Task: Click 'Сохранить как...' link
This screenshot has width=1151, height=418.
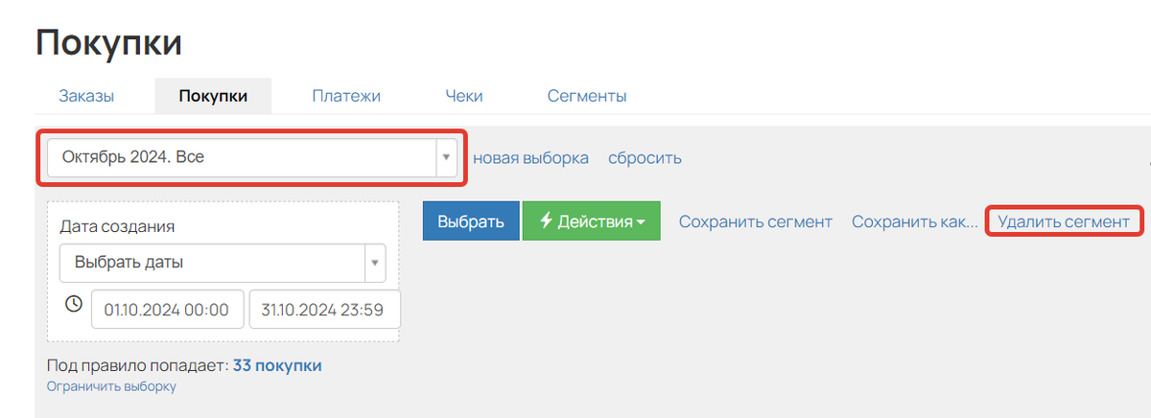Action: click(915, 221)
